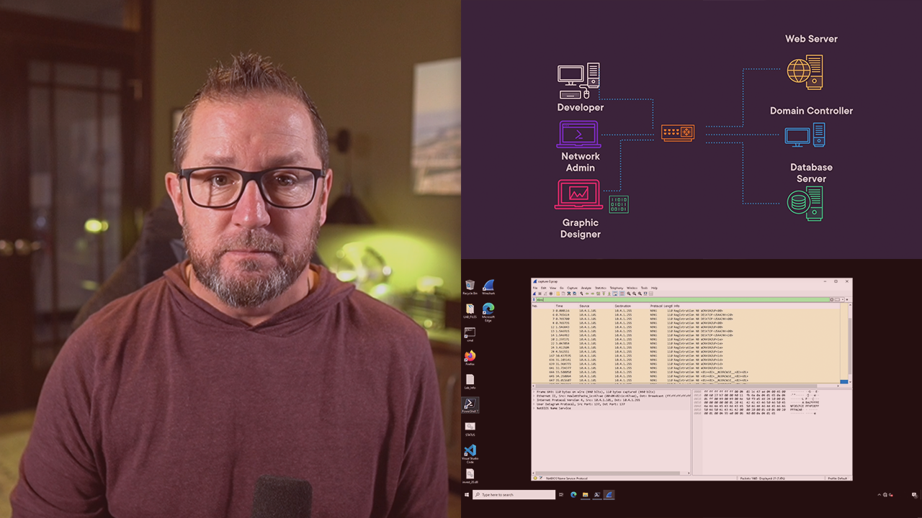The image size is (922, 518).
Task: Click the zoom in magnifier in Wireshark toolbar
Action: click(628, 294)
